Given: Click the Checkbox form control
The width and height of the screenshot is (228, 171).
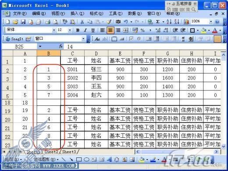Looking at the screenshot, I should click(x=131, y=39).
